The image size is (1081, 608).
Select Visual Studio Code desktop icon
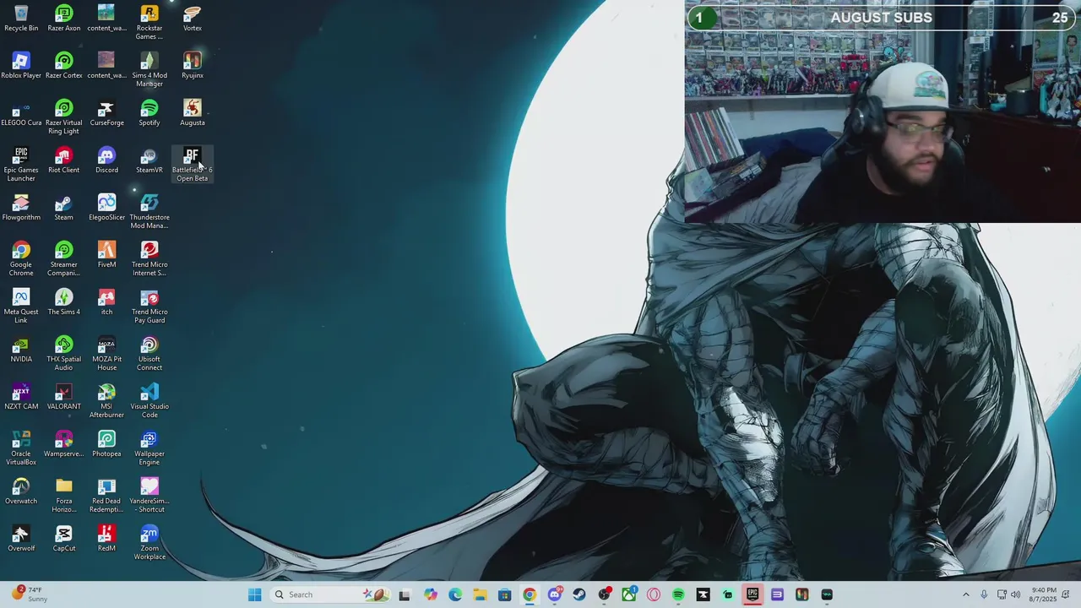tap(149, 400)
